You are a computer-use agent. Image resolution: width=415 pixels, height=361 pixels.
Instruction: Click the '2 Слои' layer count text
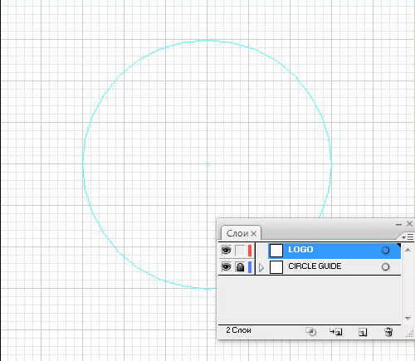(x=238, y=330)
